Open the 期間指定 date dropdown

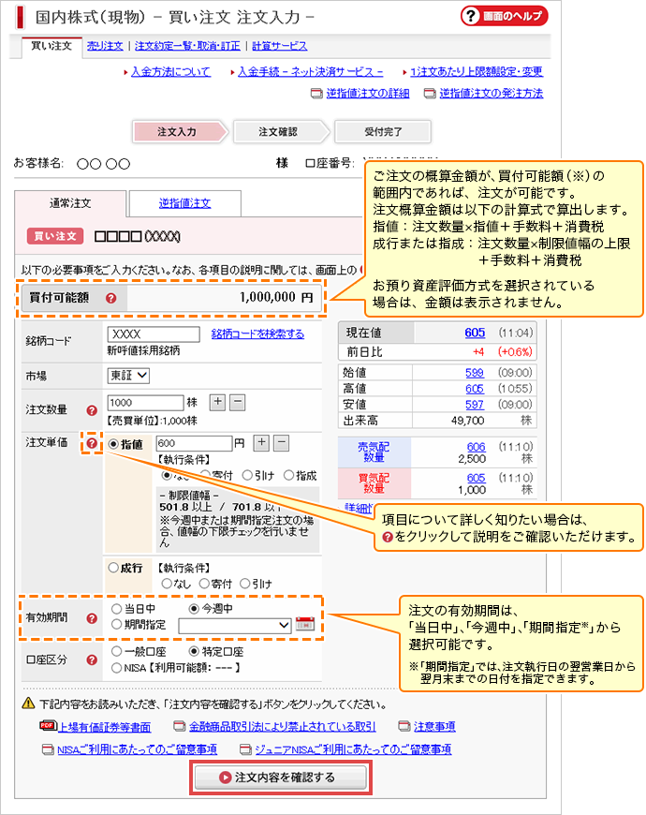(x=234, y=625)
